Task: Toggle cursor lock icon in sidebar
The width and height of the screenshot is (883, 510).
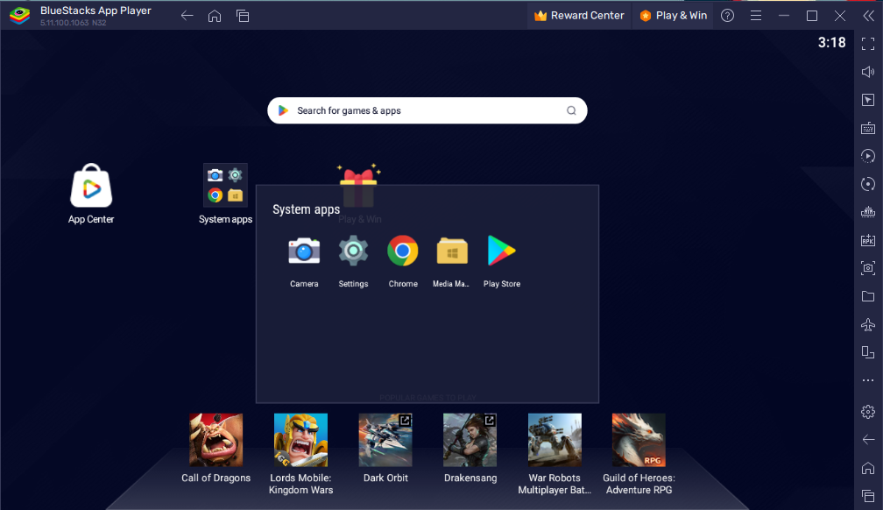Action: [868, 100]
